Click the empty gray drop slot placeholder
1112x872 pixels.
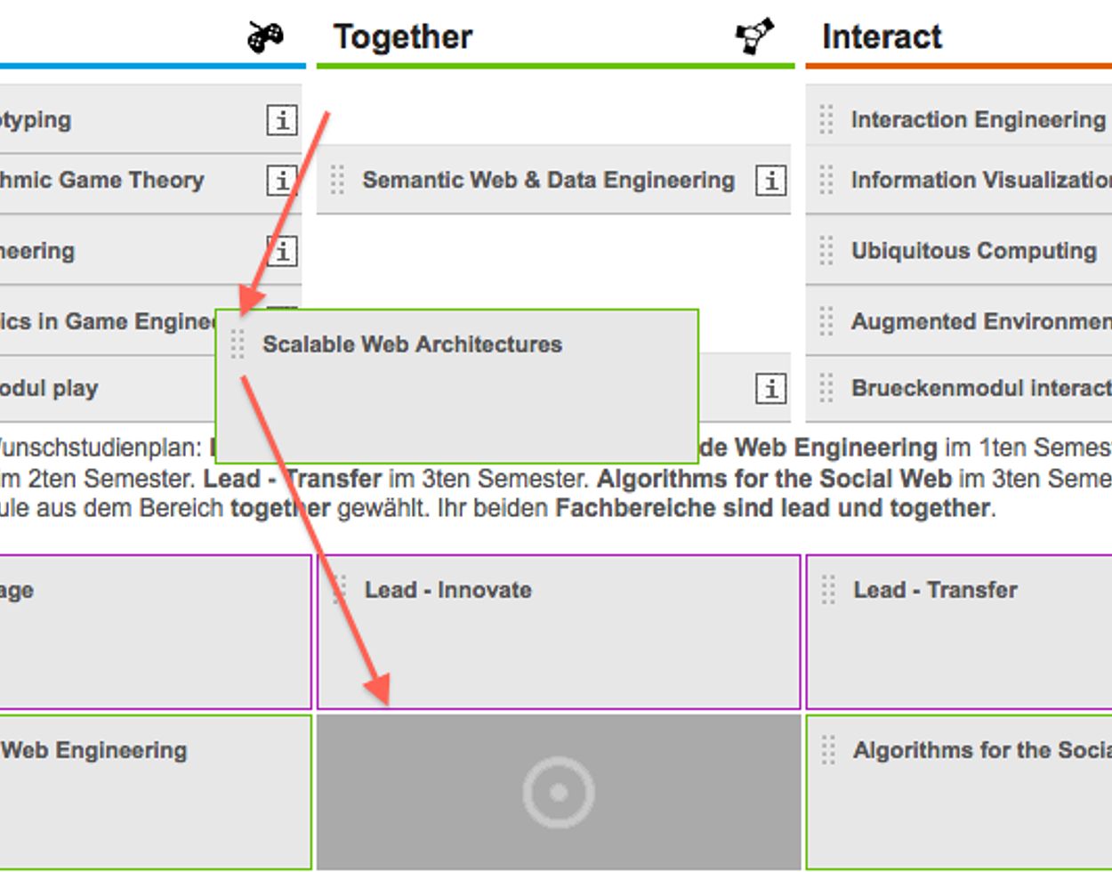[x=559, y=791]
